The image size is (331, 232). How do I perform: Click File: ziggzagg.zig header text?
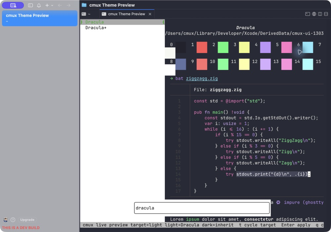(x=218, y=89)
